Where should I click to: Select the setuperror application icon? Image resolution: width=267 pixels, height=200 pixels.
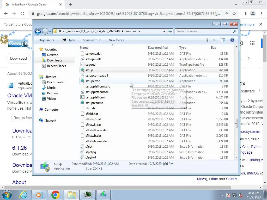pos(82,81)
